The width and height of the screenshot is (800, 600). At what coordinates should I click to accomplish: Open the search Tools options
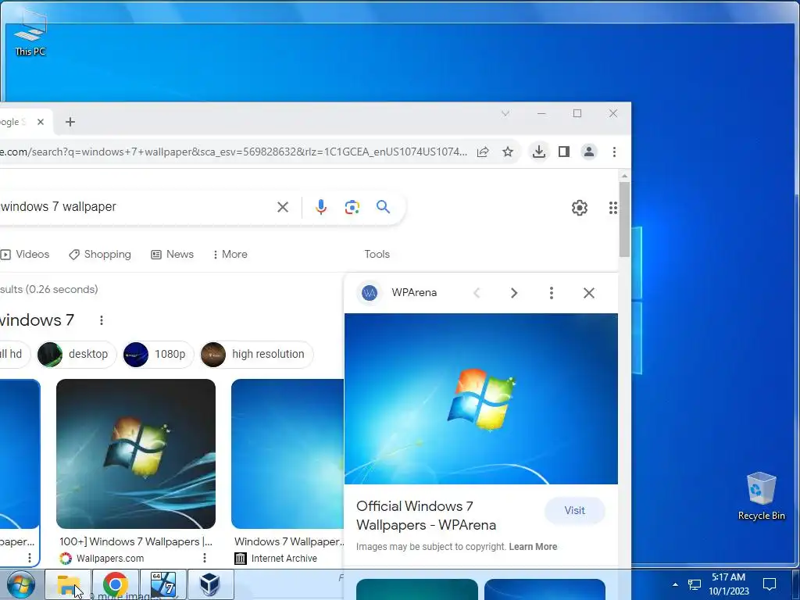pos(377,254)
